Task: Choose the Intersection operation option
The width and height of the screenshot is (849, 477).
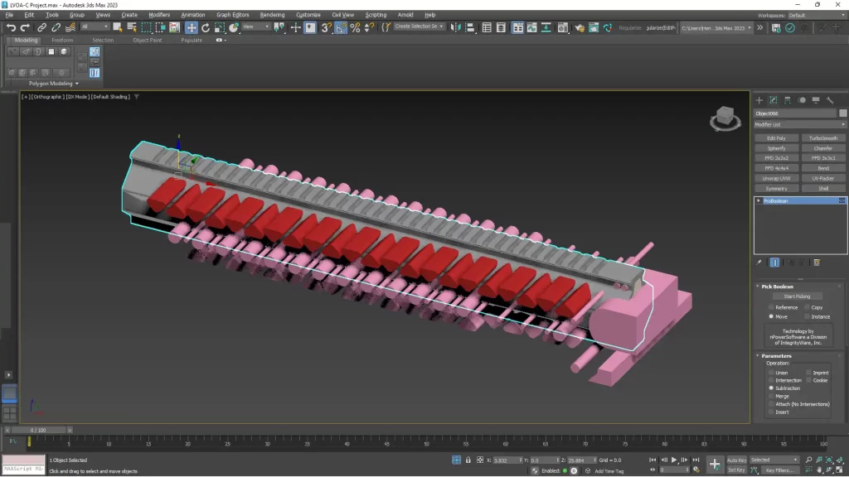Action: [x=771, y=380]
